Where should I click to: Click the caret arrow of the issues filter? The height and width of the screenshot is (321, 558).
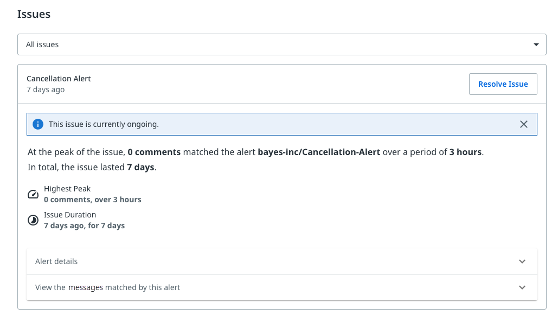pos(536,44)
